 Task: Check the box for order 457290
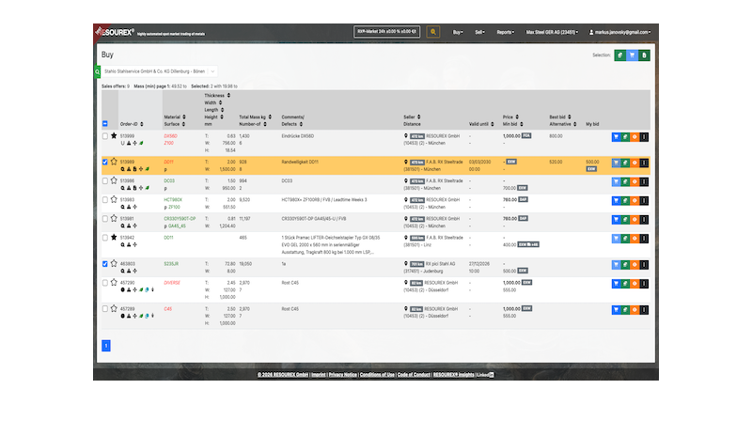click(x=105, y=283)
